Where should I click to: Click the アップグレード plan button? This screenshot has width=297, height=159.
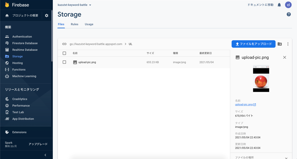[38, 144]
